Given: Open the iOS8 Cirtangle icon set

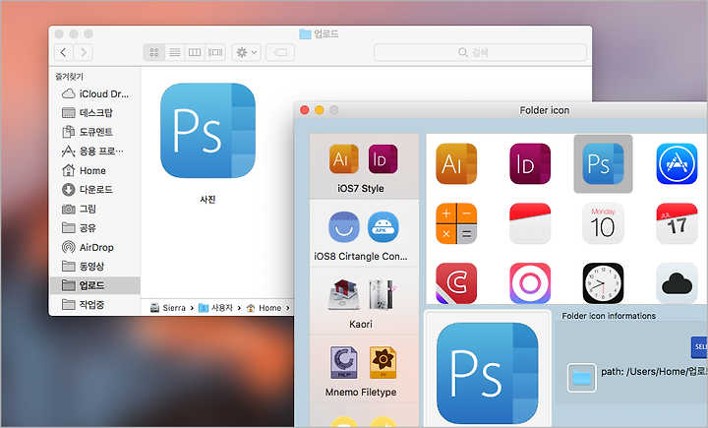Looking at the screenshot, I should tap(364, 233).
